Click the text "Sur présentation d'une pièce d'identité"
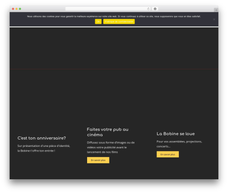Viewport: 228px width, 193px height. pyautogui.click(x=44, y=146)
